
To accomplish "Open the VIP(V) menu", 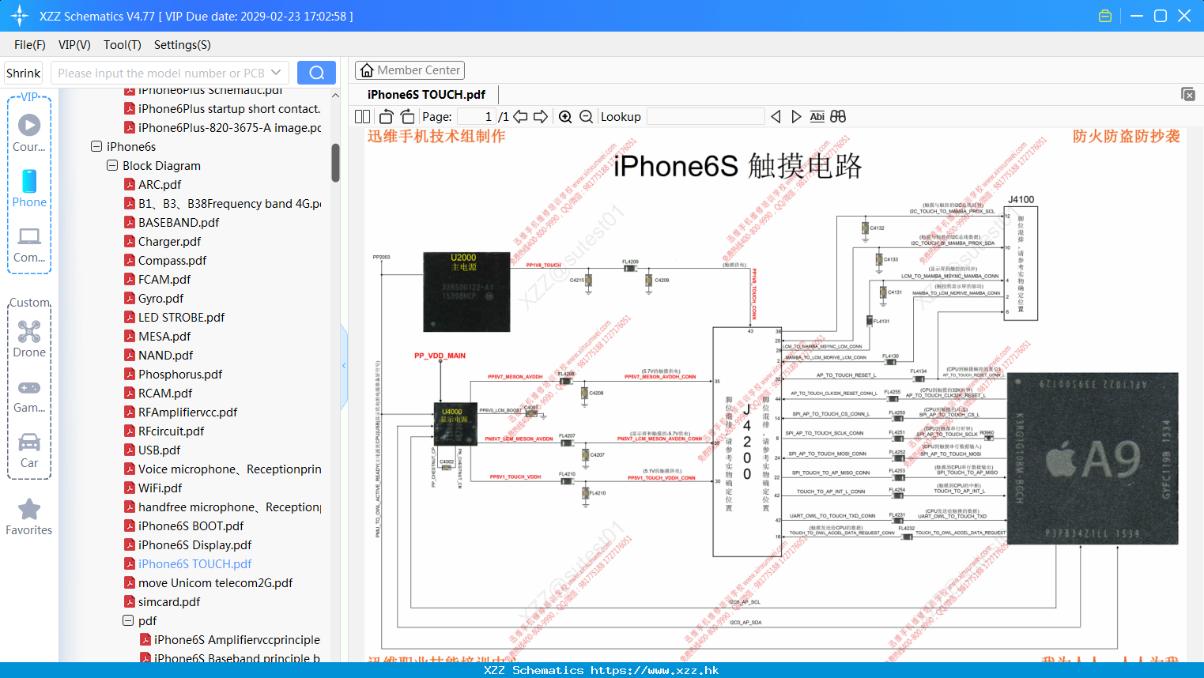I will pyautogui.click(x=74, y=45).
